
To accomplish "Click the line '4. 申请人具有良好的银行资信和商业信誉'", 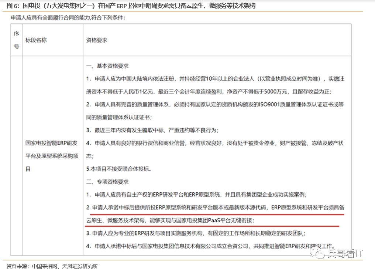I will coord(215,143).
